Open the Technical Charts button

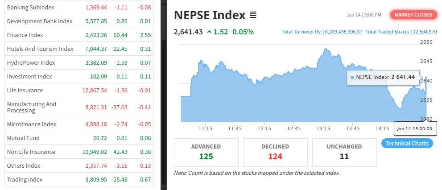point(407,143)
